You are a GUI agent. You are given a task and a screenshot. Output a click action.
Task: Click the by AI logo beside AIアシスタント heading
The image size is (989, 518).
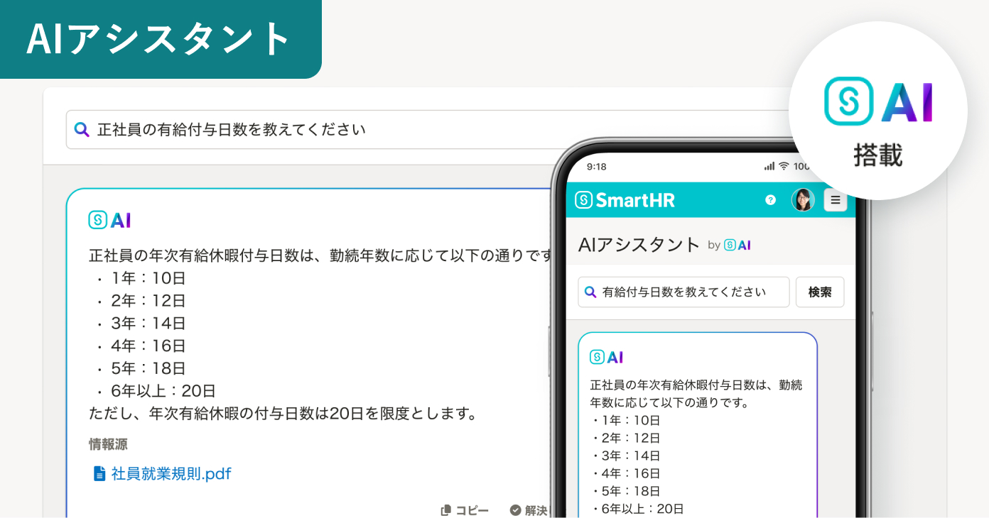(x=737, y=245)
